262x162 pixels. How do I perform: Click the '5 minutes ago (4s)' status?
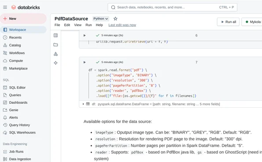coord(112,62)
